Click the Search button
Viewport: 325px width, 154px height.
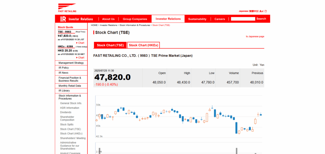point(261,19)
